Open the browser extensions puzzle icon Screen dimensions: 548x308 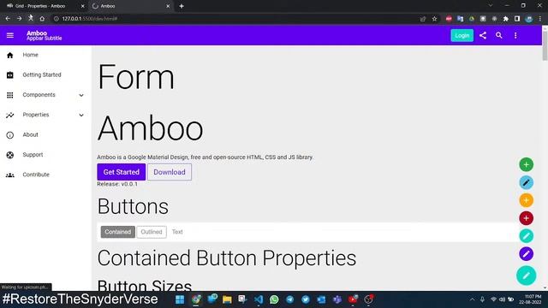pos(506,19)
